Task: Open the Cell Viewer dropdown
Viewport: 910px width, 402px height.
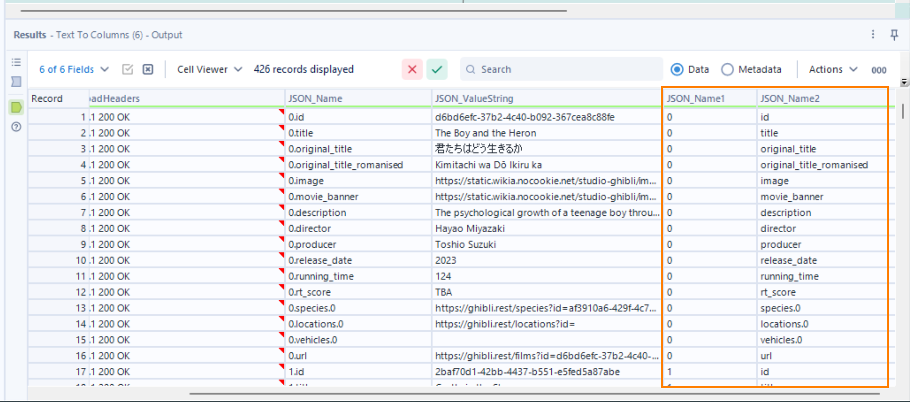Action: pos(209,70)
